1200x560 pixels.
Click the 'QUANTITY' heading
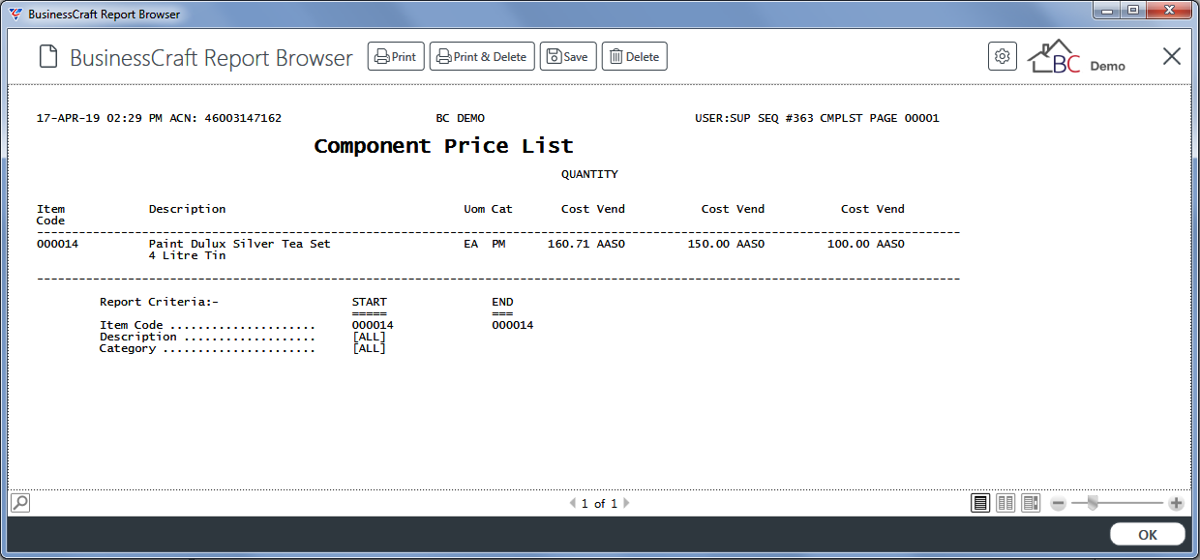(589, 174)
